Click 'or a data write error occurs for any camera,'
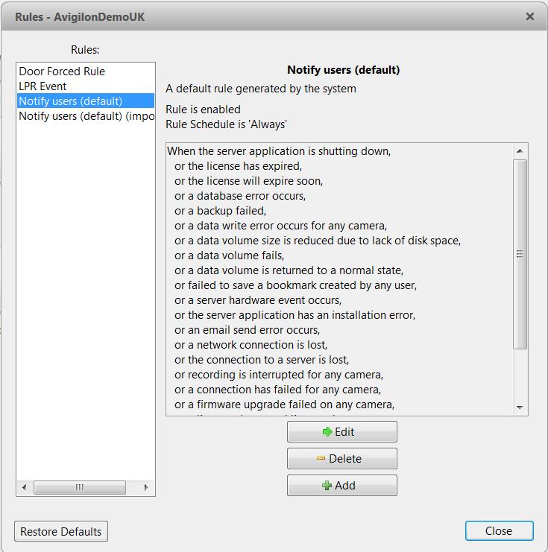Screen dimensions: 548x552 (281, 226)
